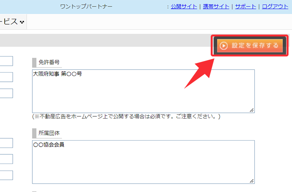Click the grey marker beside 免許番号 heading

click(x=34, y=62)
